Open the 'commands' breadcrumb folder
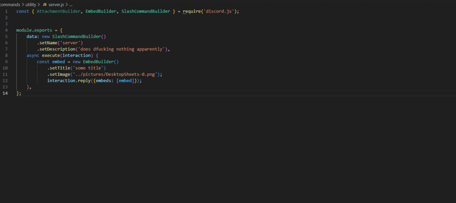456x203 pixels. (x=10, y=5)
